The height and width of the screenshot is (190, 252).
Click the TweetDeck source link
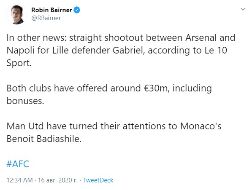[98, 180]
